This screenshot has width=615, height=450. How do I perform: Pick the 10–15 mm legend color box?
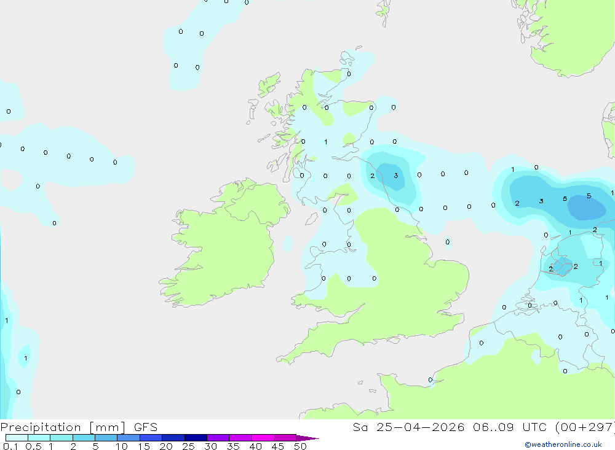click(129, 438)
